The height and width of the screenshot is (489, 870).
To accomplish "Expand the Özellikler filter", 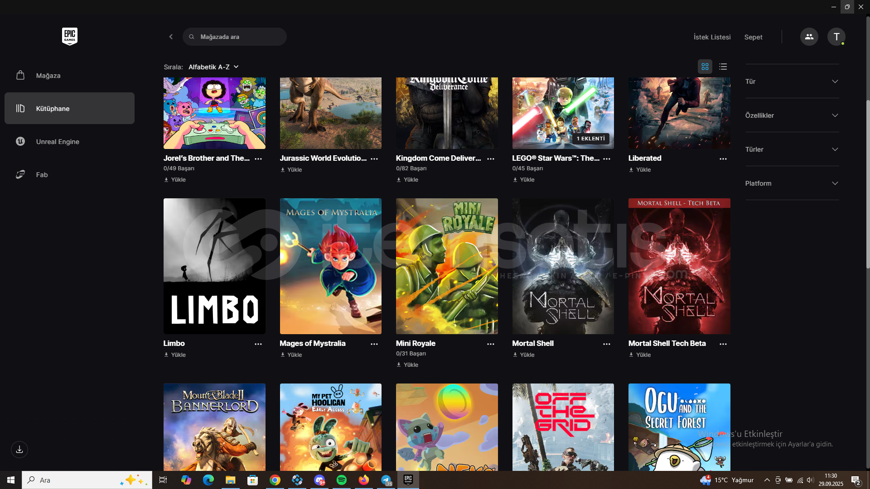I will click(x=792, y=115).
